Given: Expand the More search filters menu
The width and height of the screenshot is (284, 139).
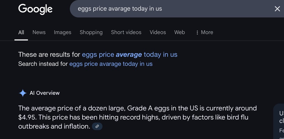Looking at the screenshot, I should pyautogui.click(x=204, y=32).
